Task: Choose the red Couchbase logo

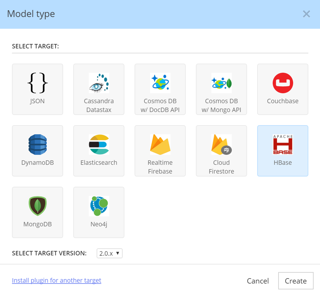Action: [283, 83]
